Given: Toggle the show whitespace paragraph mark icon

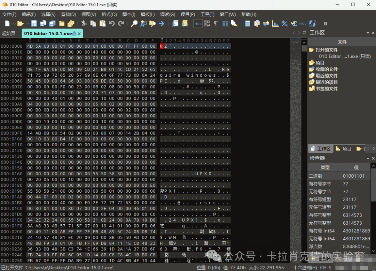Looking at the screenshot, I should click(216, 24).
